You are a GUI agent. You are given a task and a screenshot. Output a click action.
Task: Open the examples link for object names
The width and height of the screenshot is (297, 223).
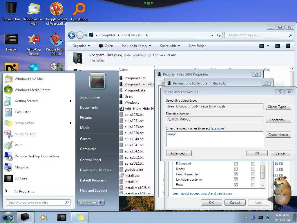(x=218, y=128)
